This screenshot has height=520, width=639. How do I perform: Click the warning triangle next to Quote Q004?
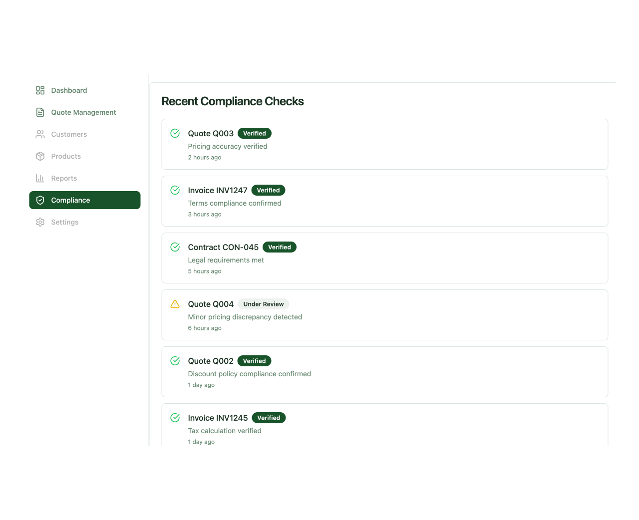point(175,304)
